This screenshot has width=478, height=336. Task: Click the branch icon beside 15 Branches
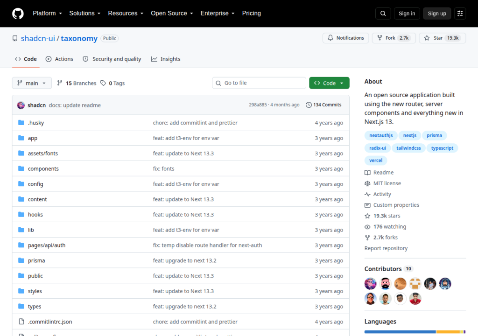click(x=60, y=83)
